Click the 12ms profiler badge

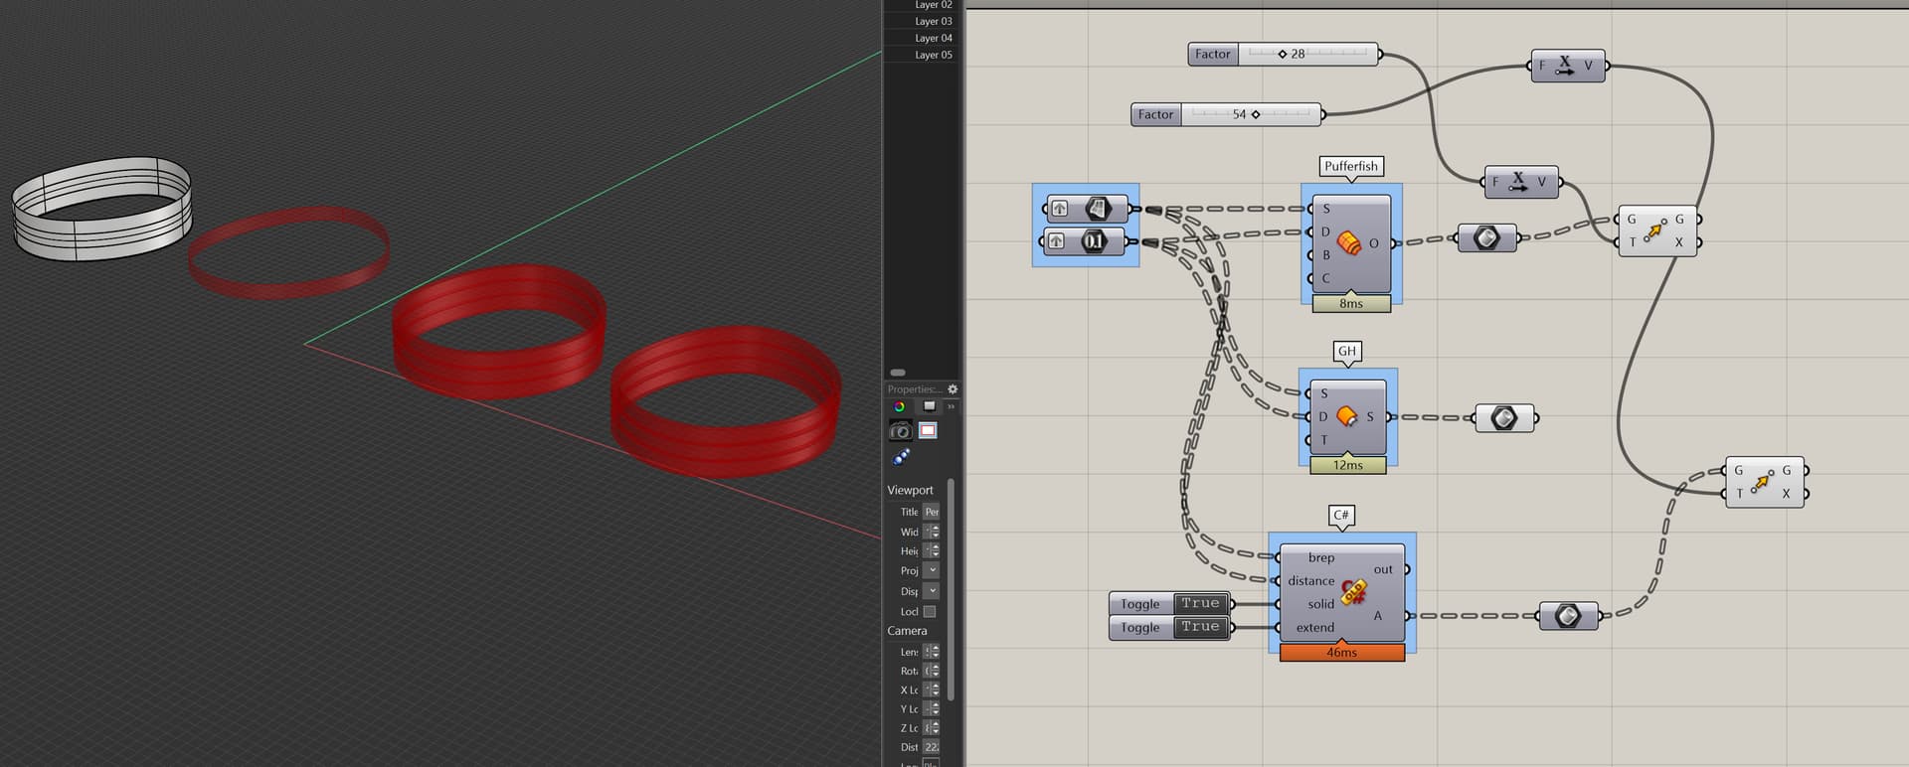pos(1348,465)
